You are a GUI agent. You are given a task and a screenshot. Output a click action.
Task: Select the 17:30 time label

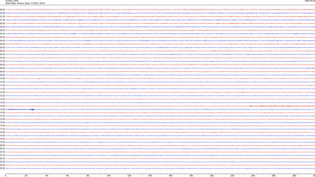tap(2, 129)
